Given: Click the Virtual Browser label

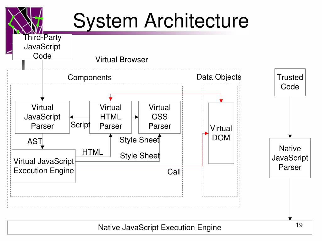Looking at the screenshot, I should pos(122,60).
